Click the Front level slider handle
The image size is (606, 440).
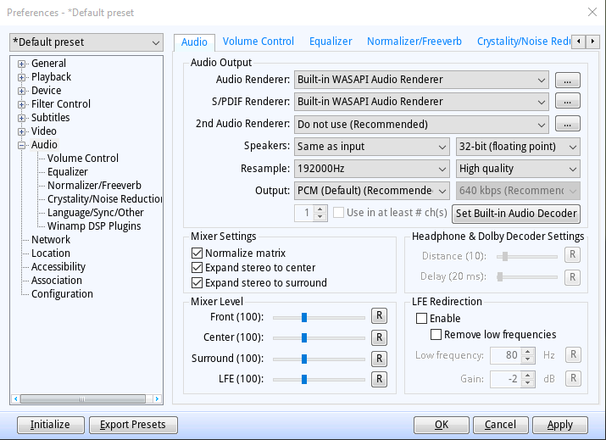pos(304,317)
